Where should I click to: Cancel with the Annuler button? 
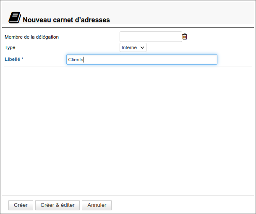[x=97, y=205]
